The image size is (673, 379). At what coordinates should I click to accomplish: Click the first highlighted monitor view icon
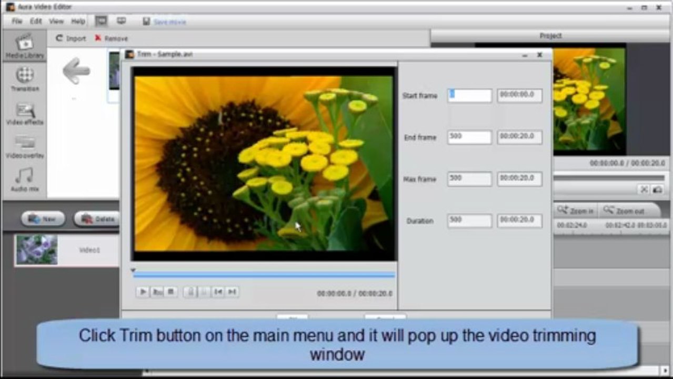pos(101,21)
